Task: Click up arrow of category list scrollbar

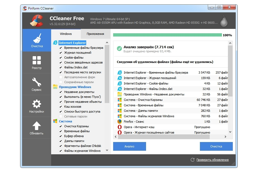Action: (x=107, y=43)
